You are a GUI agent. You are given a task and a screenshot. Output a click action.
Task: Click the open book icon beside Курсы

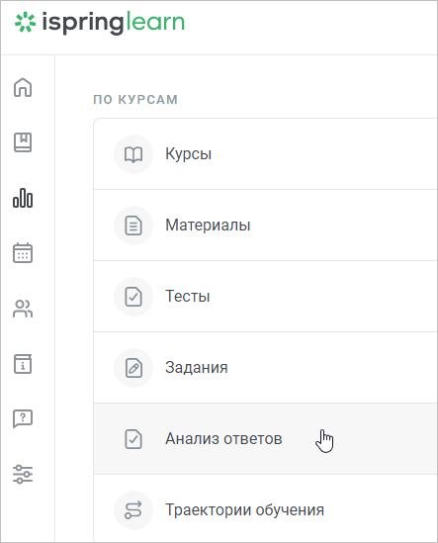point(133,154)
